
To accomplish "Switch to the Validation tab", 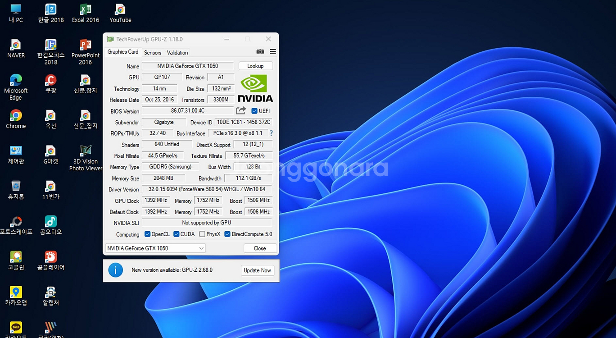I will click(177, 53).
